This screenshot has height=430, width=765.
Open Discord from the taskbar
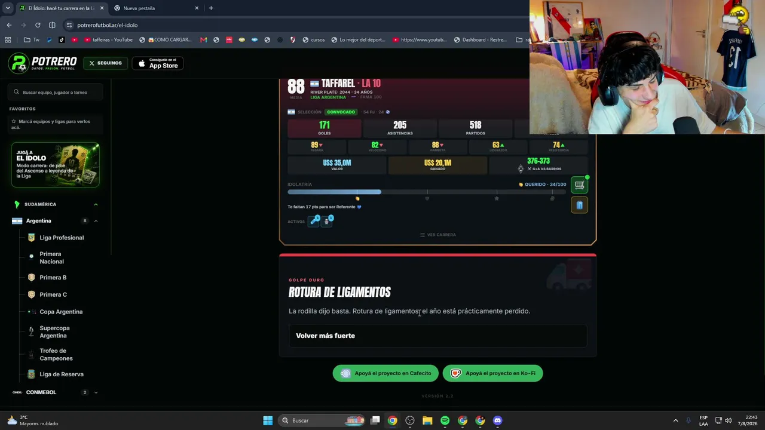(x=497, y=420)
